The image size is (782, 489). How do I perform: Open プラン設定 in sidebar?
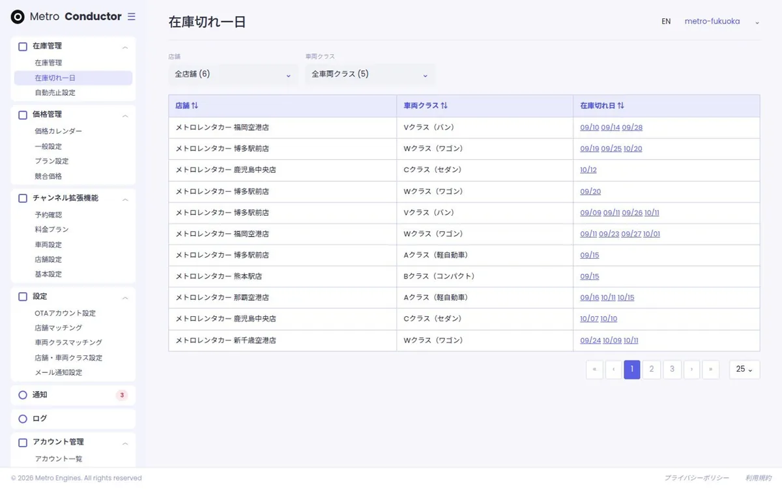(x=51, y=162)
